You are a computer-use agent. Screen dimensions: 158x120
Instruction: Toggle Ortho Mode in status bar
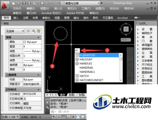coord(68,117)
